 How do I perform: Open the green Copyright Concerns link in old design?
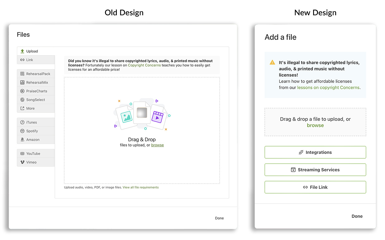(x=144, y=65)
